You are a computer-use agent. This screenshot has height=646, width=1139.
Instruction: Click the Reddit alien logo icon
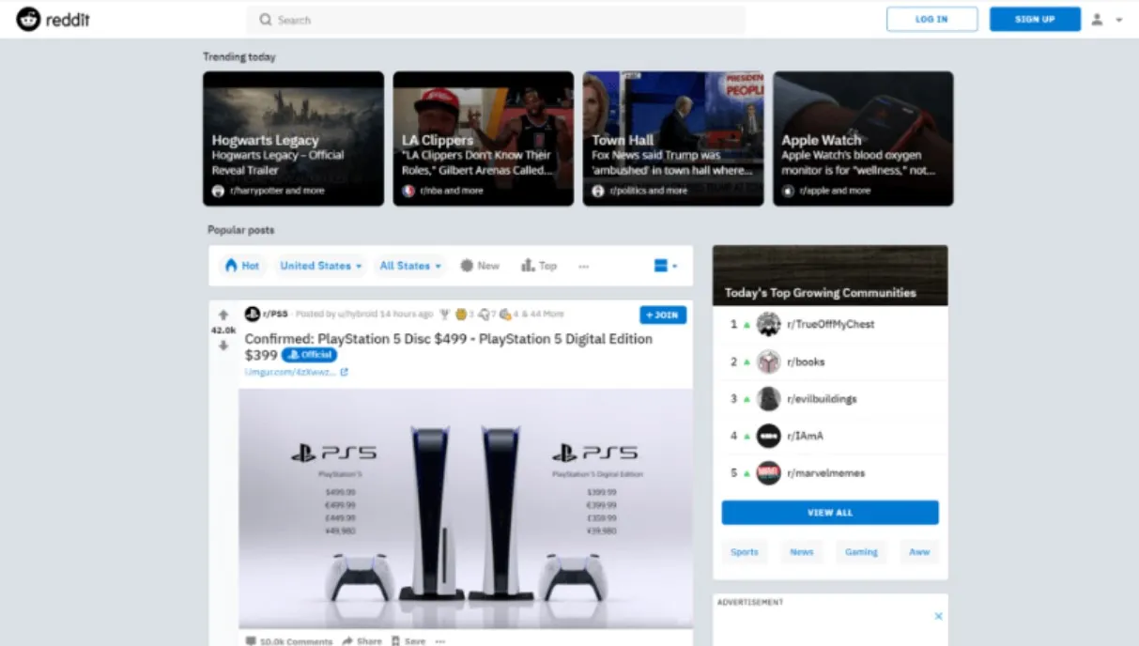(28, 19)
